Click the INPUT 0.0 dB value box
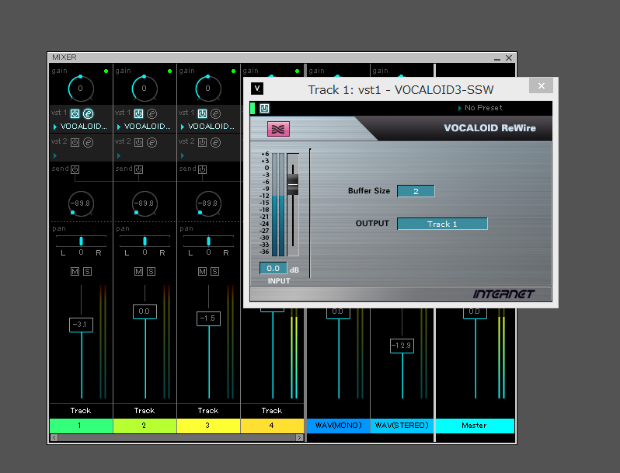The width and height of the screenshot is (620, 473). point(273,268)
